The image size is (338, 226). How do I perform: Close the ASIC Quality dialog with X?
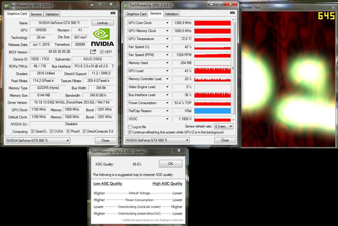(x=179, y=151)
